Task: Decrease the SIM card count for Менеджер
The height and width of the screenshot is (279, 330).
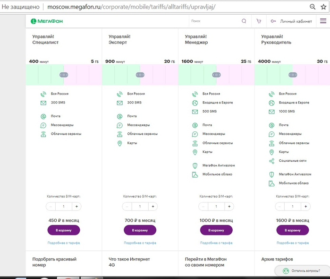Action: [203, 207]
